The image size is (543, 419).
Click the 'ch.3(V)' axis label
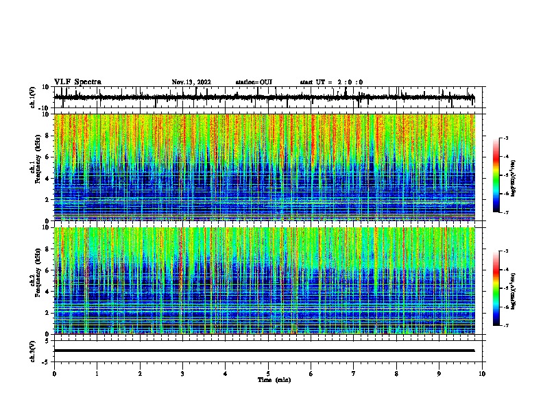coord(32,351)
